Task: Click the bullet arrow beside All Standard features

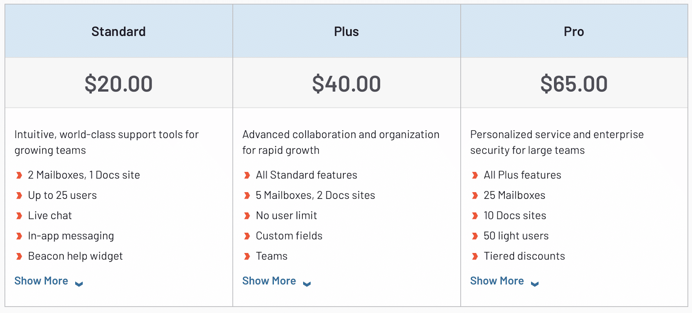Action: click(247, 175)
